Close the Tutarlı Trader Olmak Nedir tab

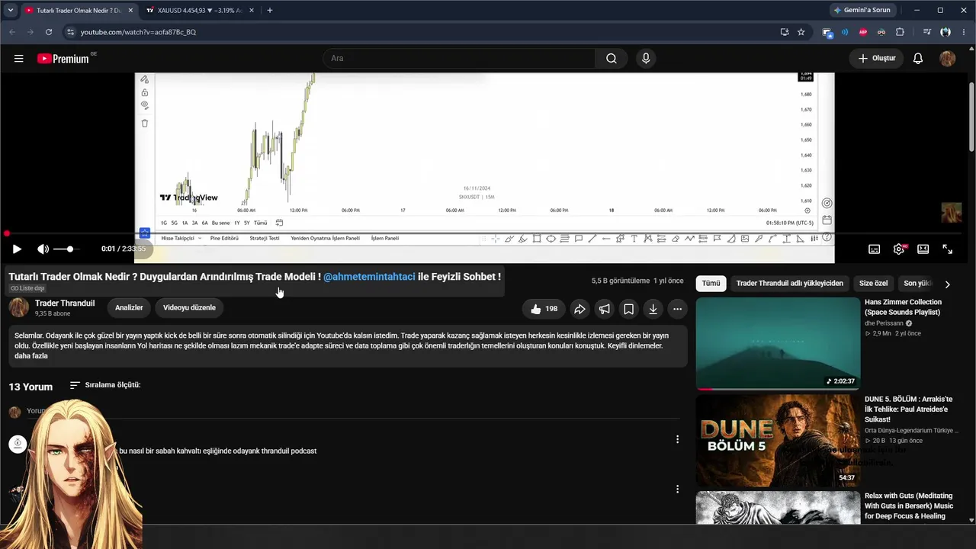pos(130,11)
